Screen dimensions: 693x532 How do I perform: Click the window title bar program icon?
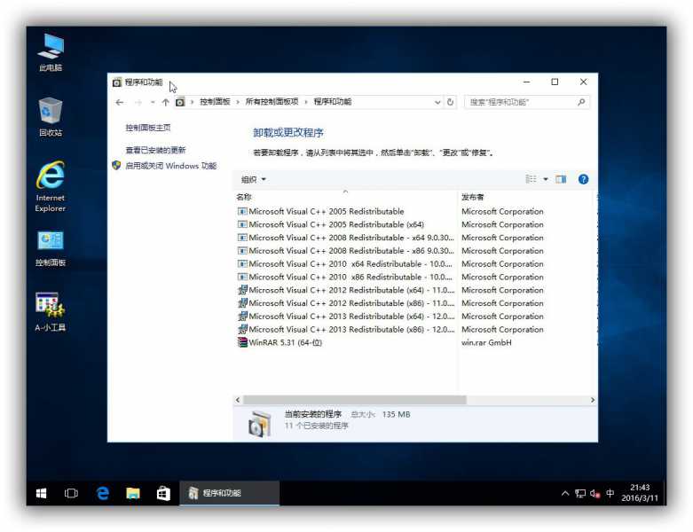point(116,82)
